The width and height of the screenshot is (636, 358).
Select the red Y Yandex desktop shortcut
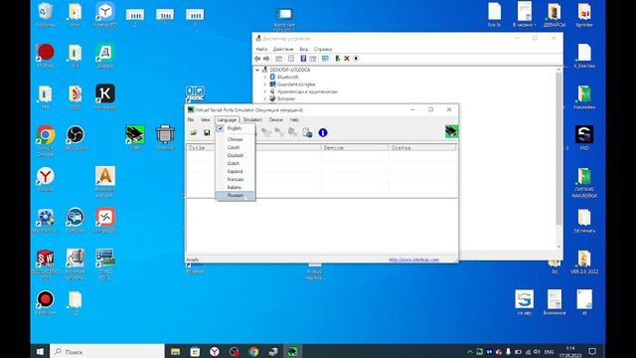46,179
